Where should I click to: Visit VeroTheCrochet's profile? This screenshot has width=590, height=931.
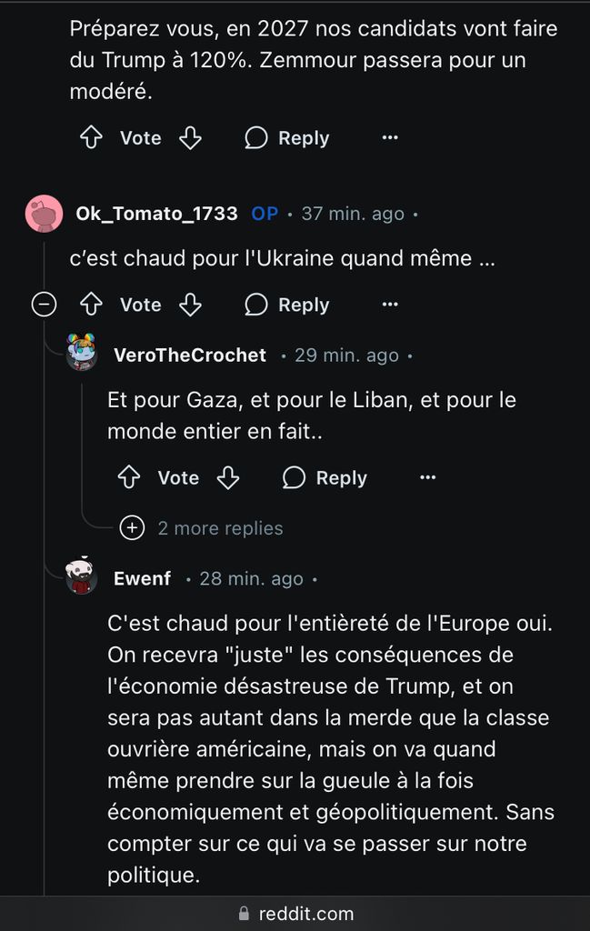coord(190,355)
